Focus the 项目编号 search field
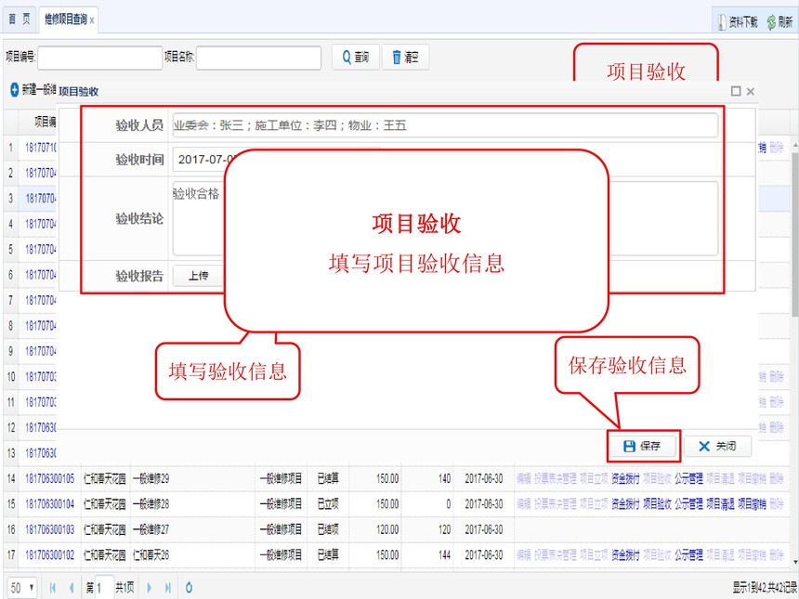The image size is (799, 599). click(x=100, y=59)
